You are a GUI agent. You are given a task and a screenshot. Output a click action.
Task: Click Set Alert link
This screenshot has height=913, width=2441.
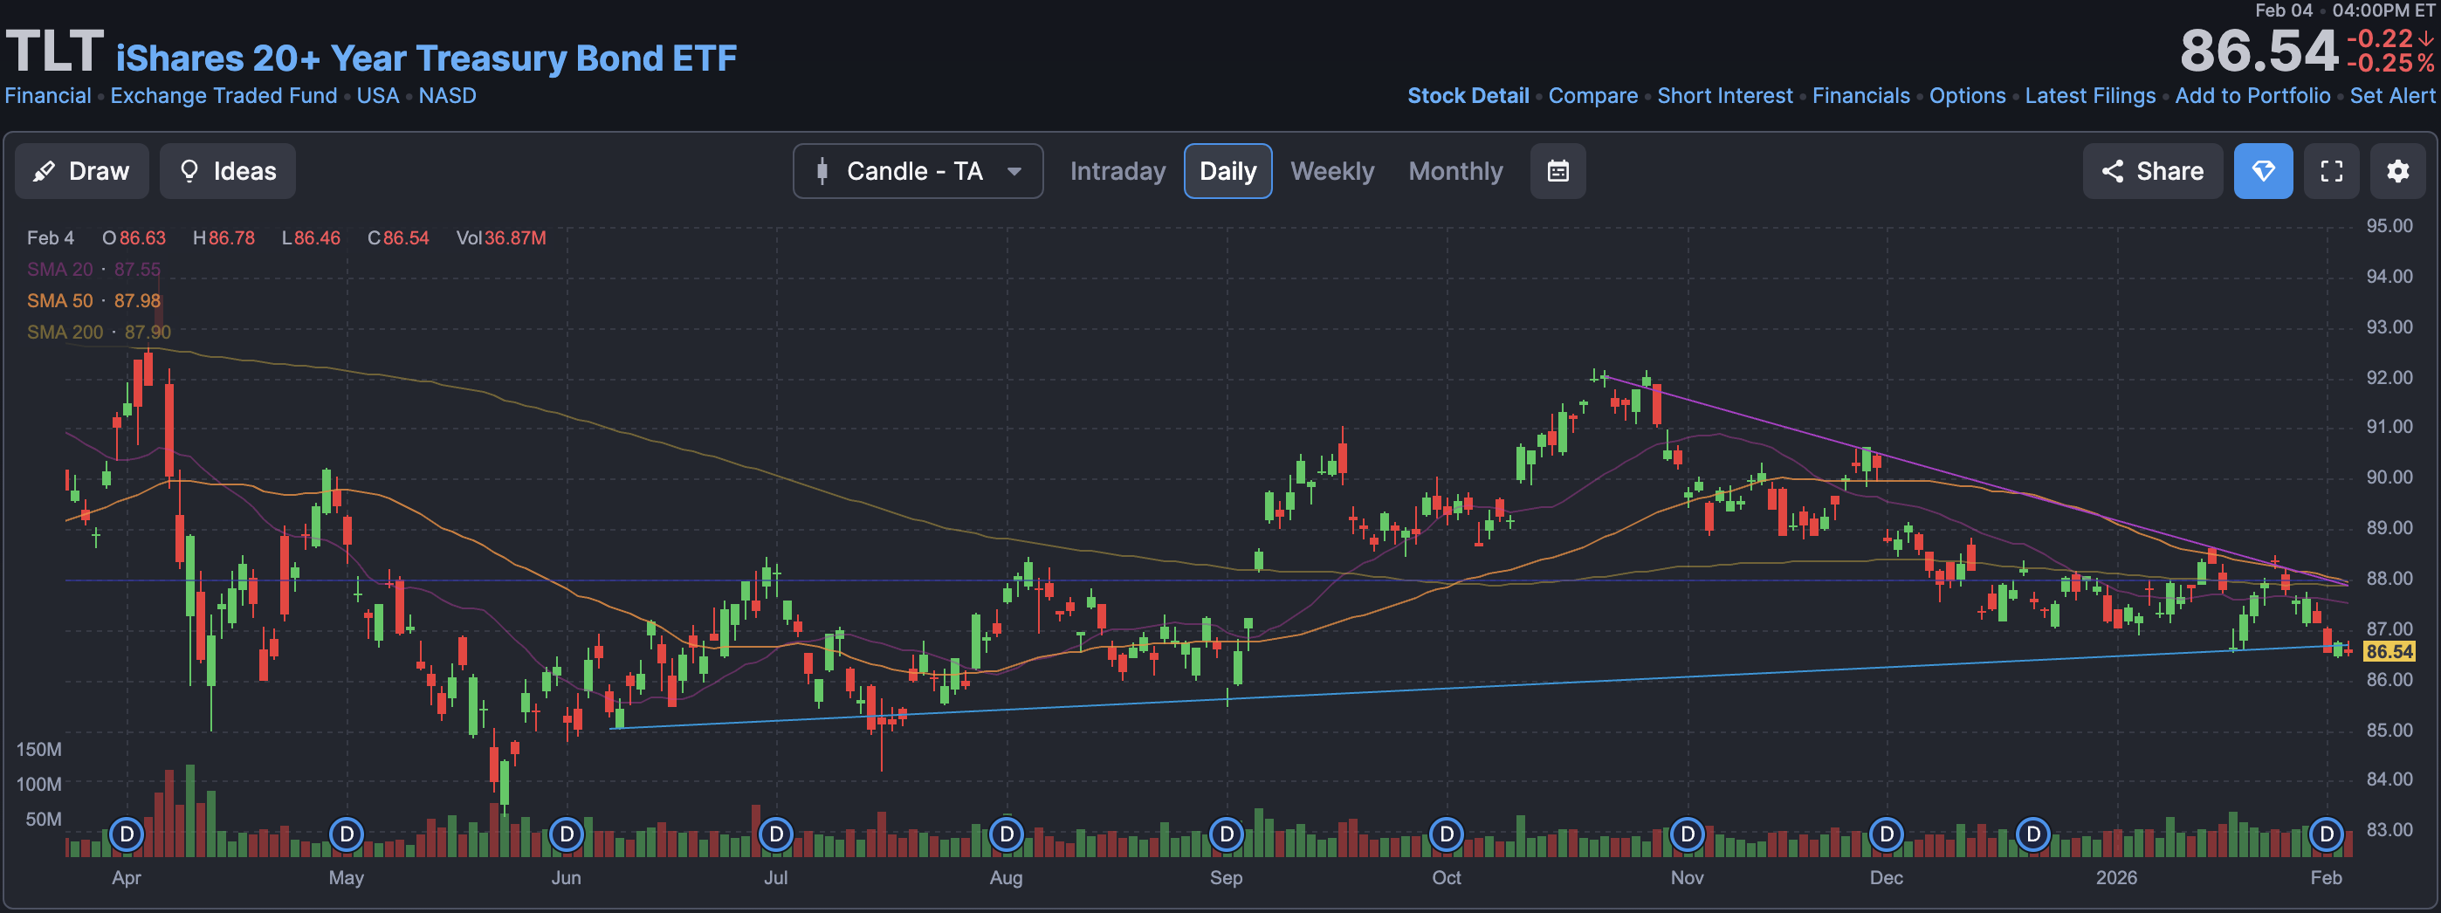coord(2392,96)
